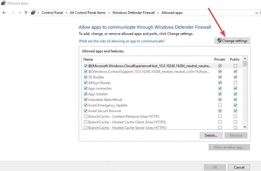261x171 pixels.
Task: Open the address bar history dropdown
Action: [256, 13]
